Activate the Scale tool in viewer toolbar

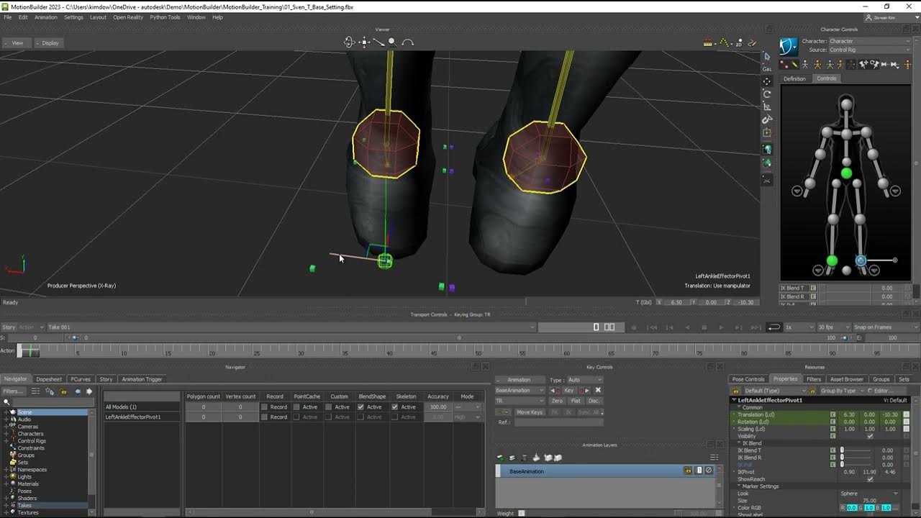pos(767,106)
